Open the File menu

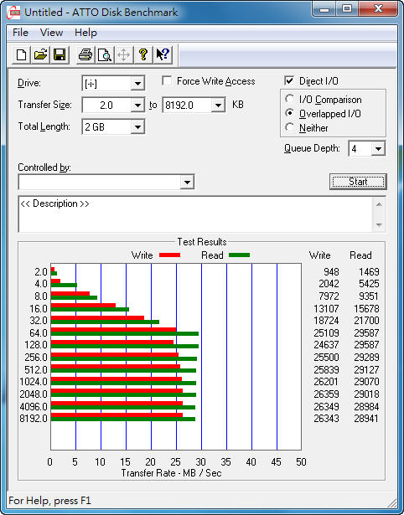[x=20, y=33]
